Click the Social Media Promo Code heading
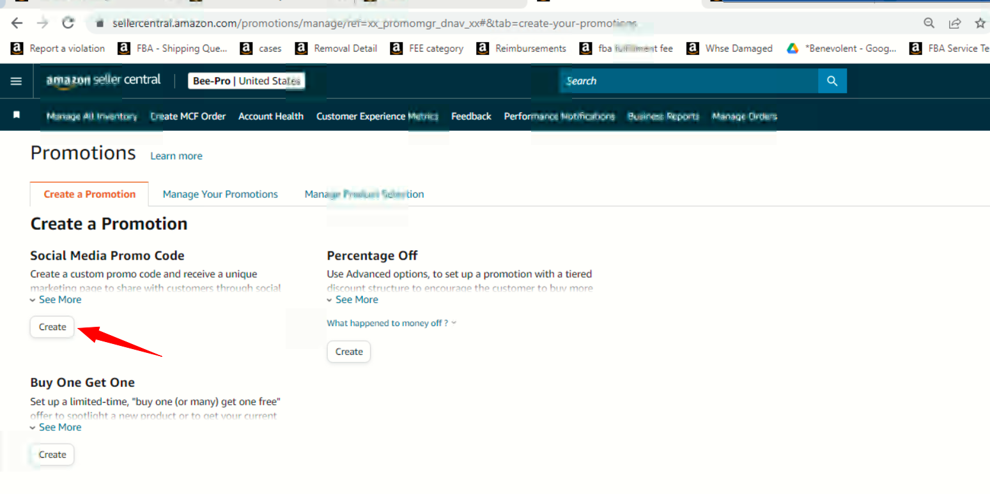Screen dimensions: 990x494 coord(107,255)
